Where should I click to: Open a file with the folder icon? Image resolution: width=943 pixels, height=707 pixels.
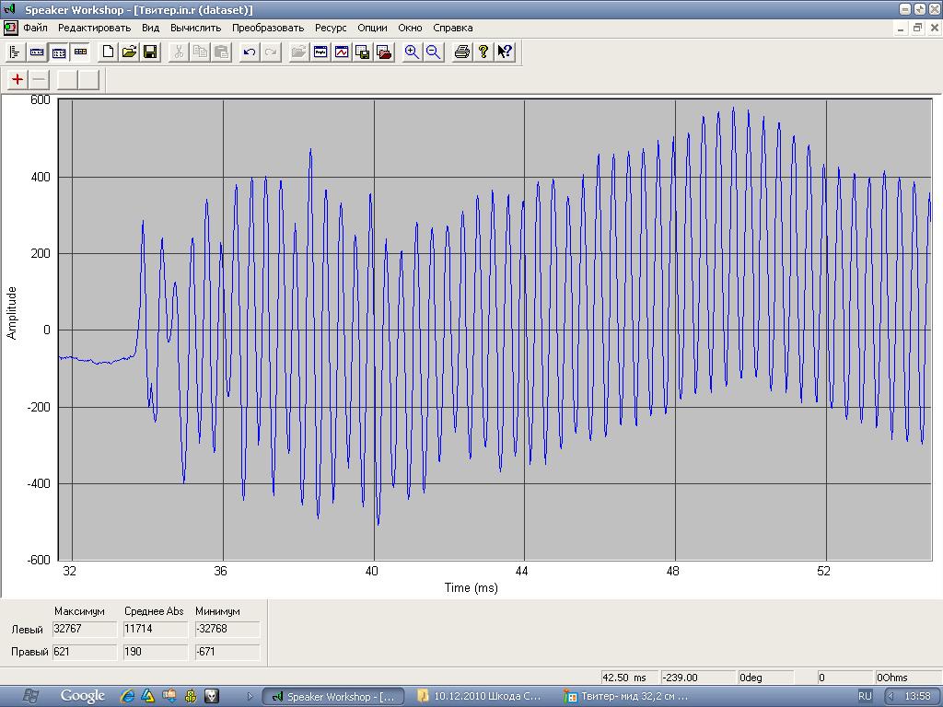click(129, 52)
